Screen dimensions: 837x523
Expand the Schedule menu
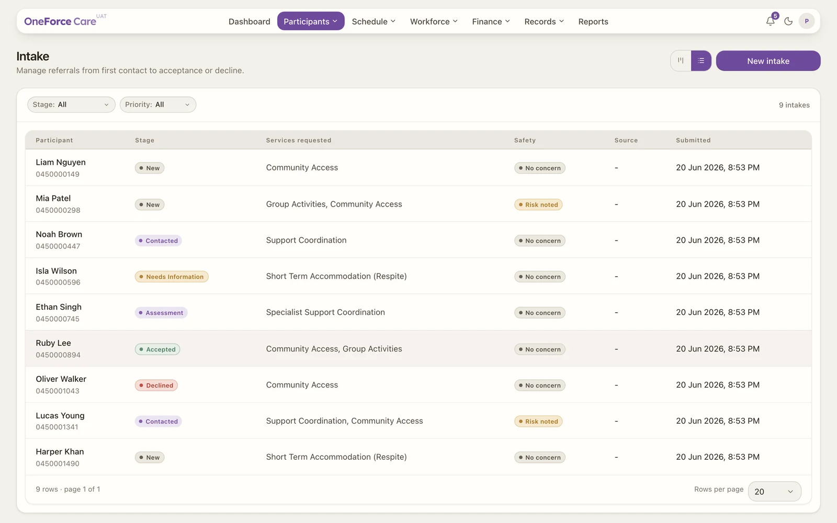click(x=374, y=21)
